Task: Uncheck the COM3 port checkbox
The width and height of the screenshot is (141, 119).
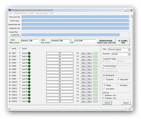Action: 10,60
